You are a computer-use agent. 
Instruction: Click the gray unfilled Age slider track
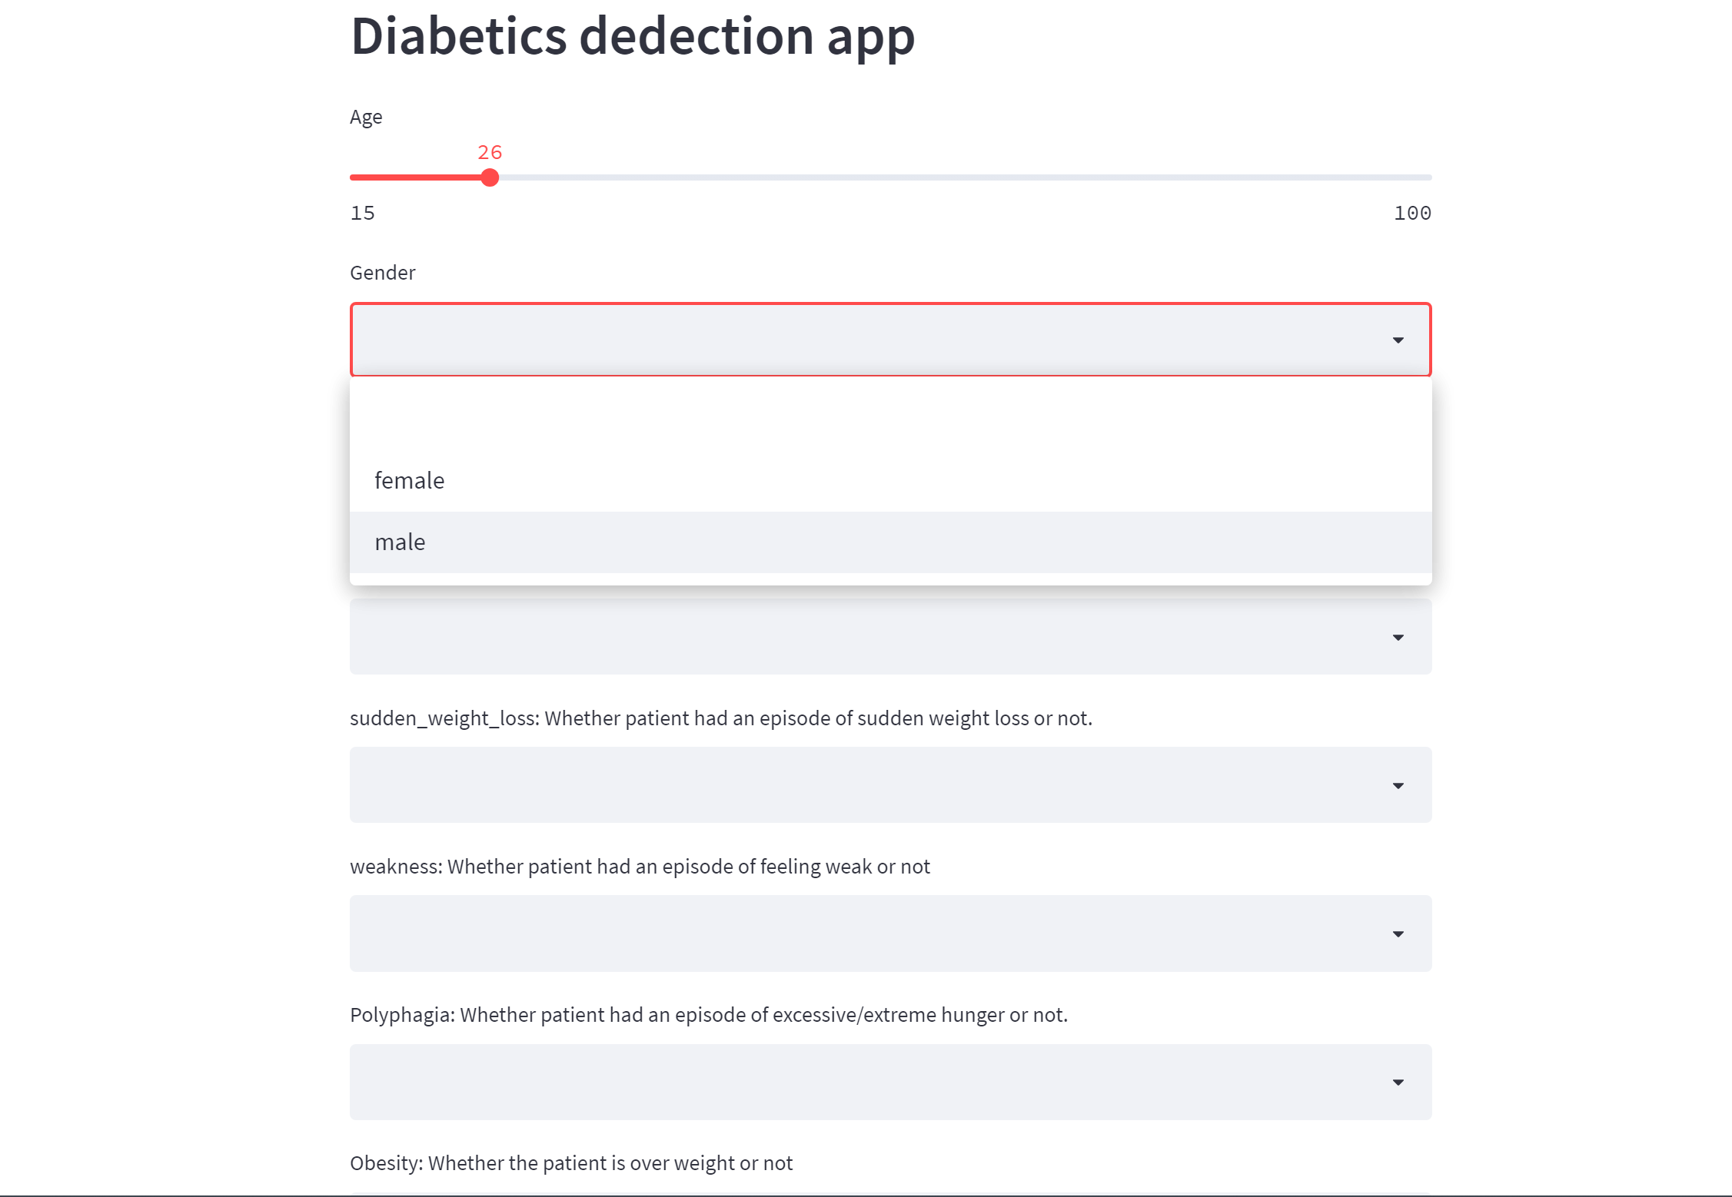[x=961, y=178]
